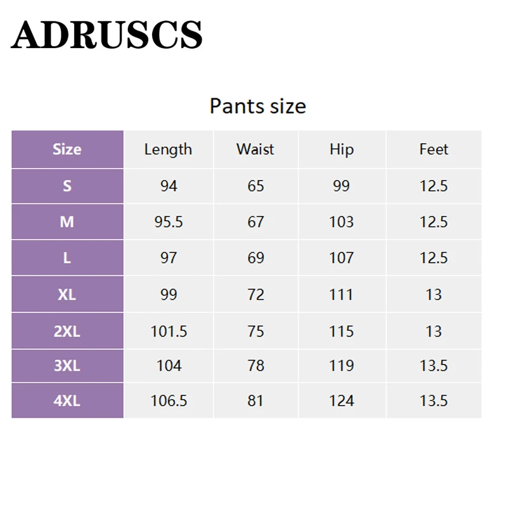This screenshot has height=507, width=507.
Task: Click the 95.5 length cell
Action: (x=169, y=222)
